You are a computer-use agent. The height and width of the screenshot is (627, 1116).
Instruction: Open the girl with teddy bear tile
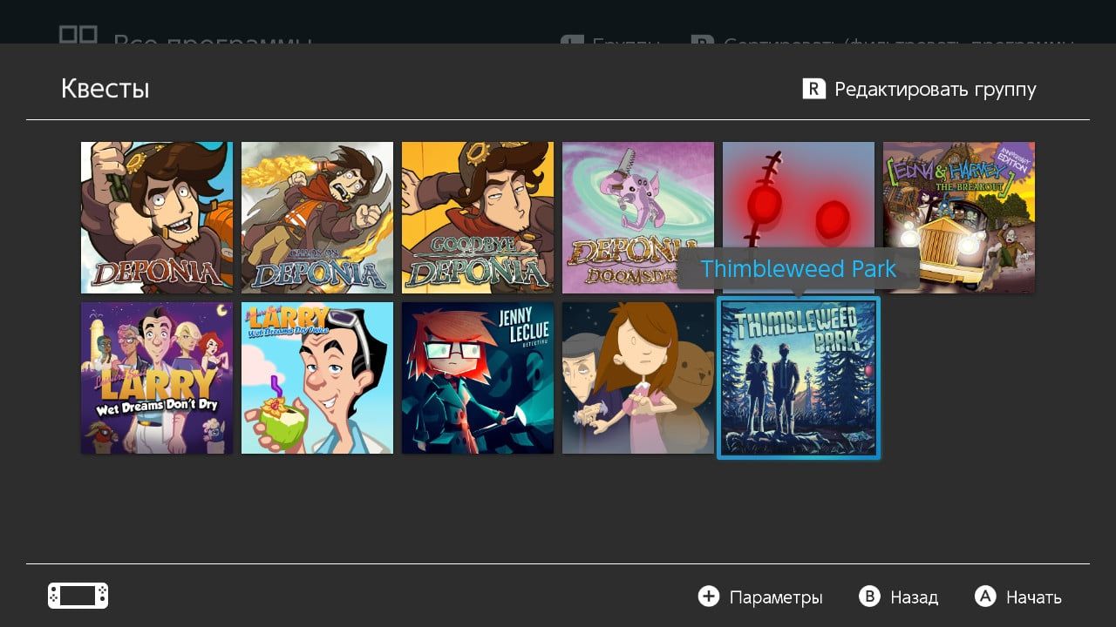(x=638, y=378)
